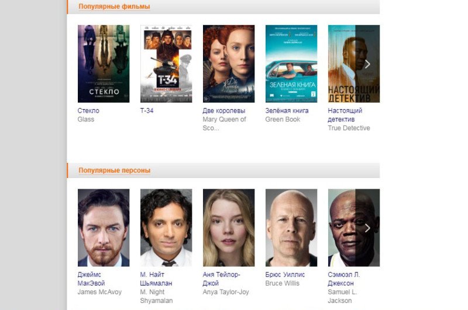Click the Две королевы title link
Screen dimensions: 468x310
click(224, 110)
